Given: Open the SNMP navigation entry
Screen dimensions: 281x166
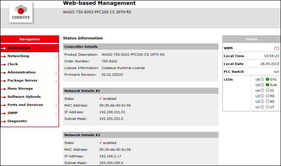Looking at the screenshot, I should coord(13,113).
